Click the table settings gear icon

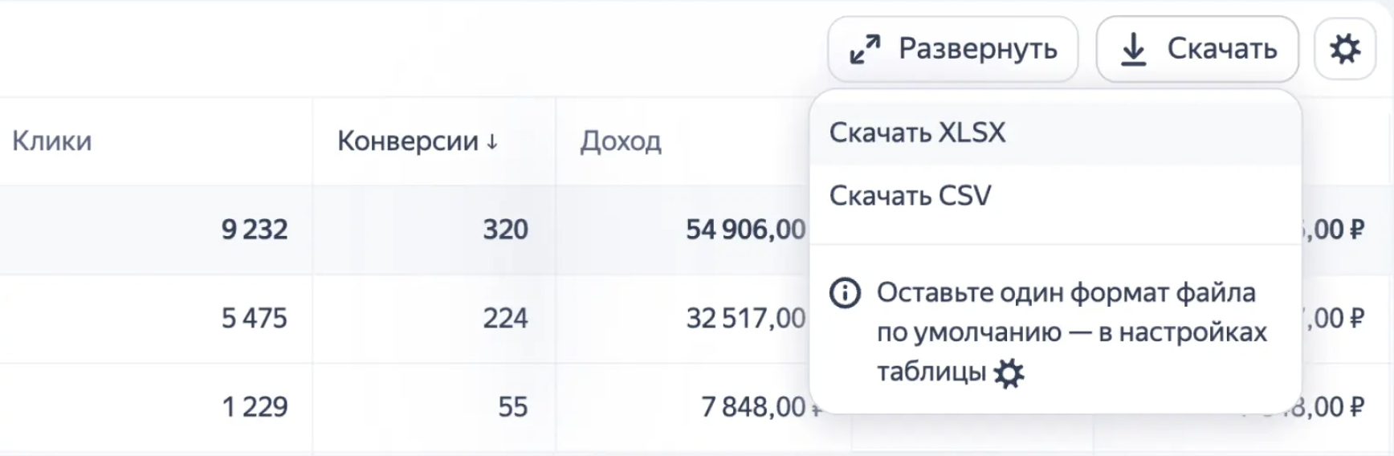tap(1345, 49)
